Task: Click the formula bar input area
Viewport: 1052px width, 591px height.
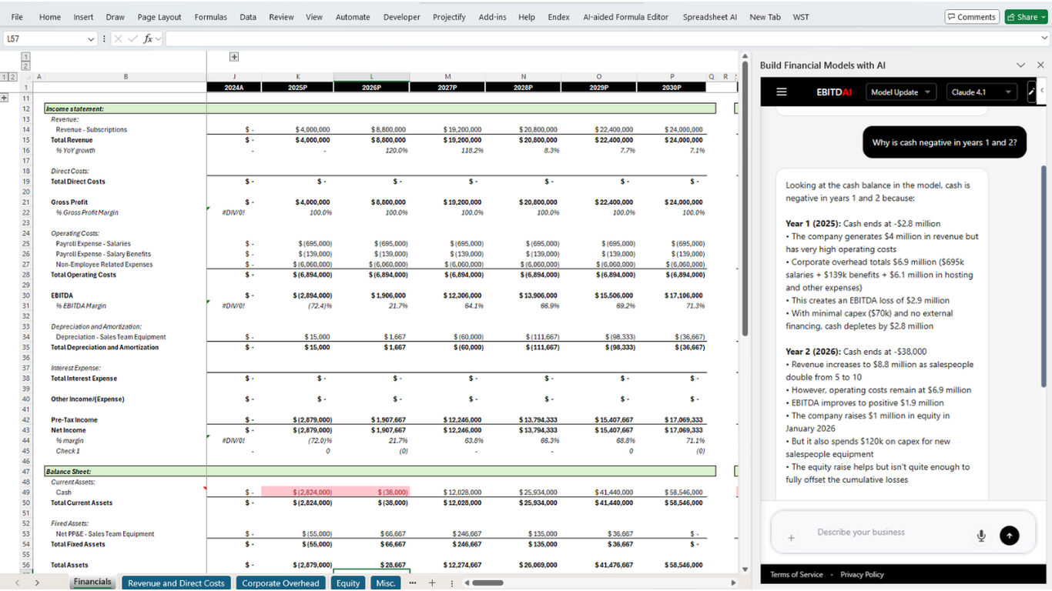Action: pos(602,38)
